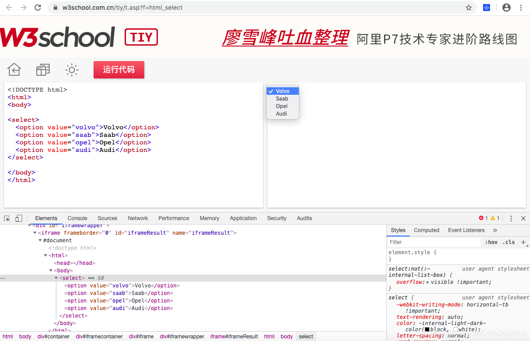Open the DevTools customize three-dot menu
Image resolution: width=530 pixels, height=341 pixels.
click(511, 218)
